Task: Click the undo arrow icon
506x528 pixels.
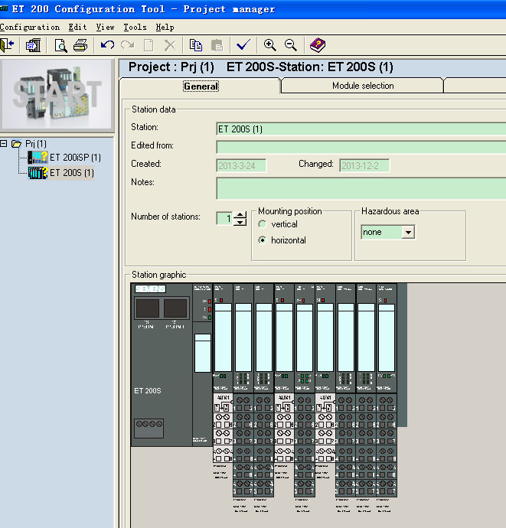Action: pyautogui.click(x=108, y=46)
